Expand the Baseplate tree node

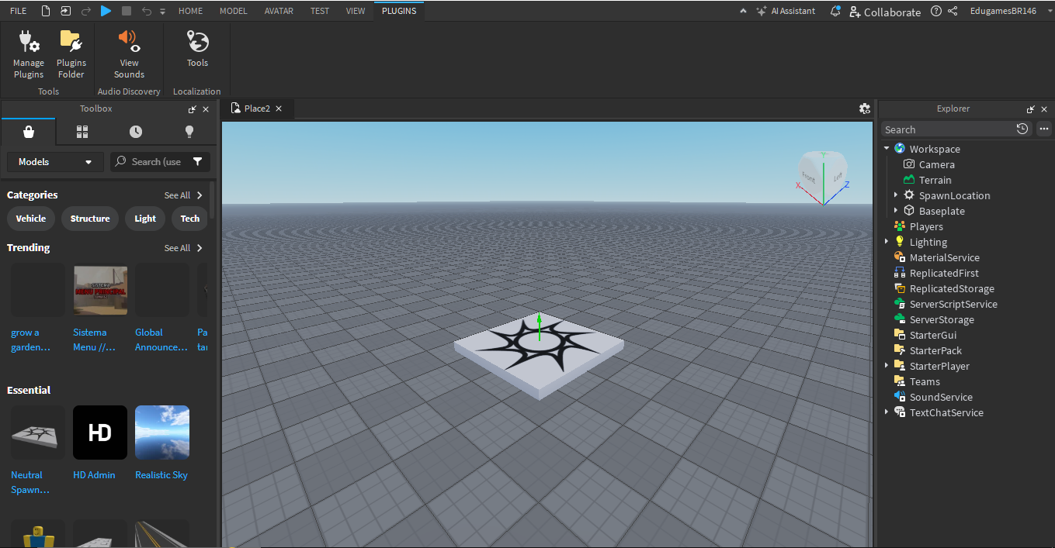[896, 211]
